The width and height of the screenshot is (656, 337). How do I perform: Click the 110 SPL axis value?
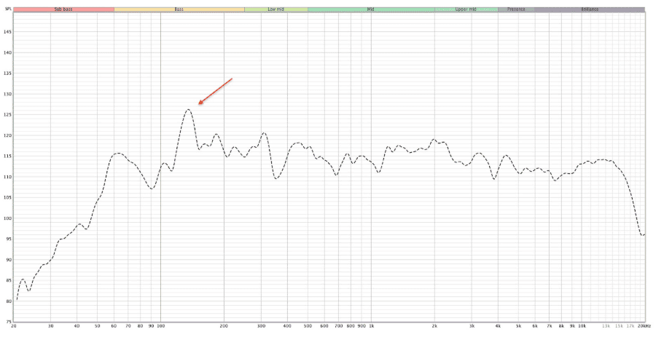(7, 177)
